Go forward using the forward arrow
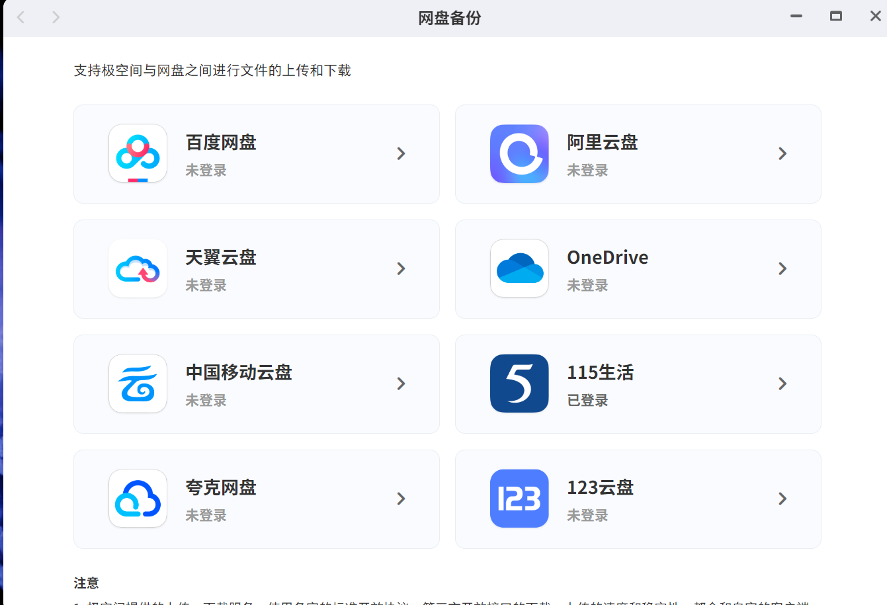This screenshot has height=605, width=887. point(56,17)
